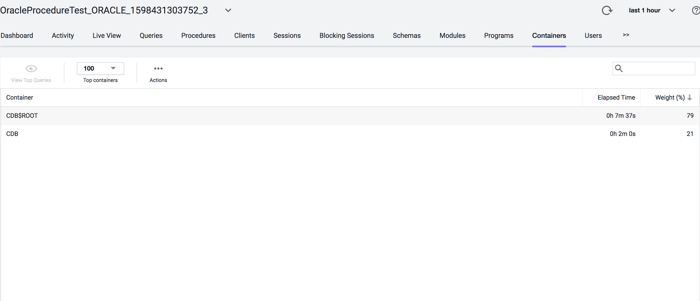700x301 pixels.
Task: Click the View Top Queries eye icon
Action: tap(31, 69)
